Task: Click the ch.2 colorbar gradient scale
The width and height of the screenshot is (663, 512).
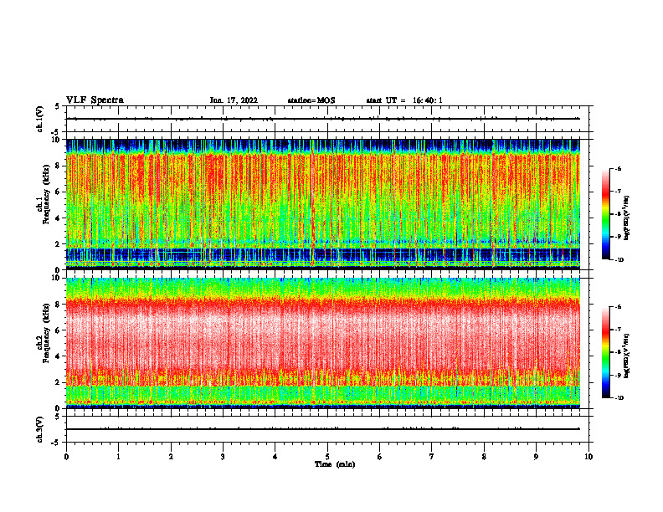Action: 605,352
